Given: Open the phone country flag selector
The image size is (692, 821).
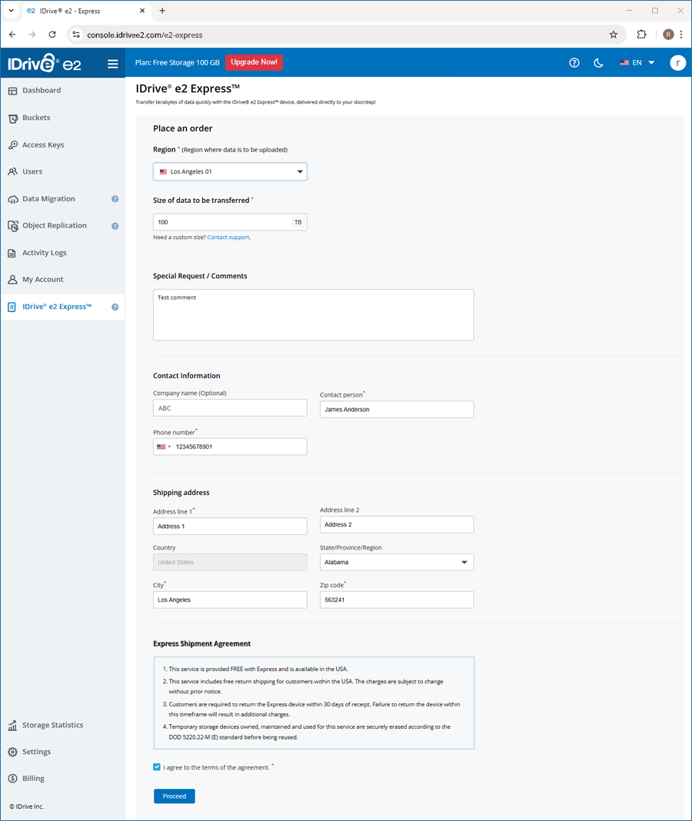Looking at the screenshot, I should (x=164, y=447).
